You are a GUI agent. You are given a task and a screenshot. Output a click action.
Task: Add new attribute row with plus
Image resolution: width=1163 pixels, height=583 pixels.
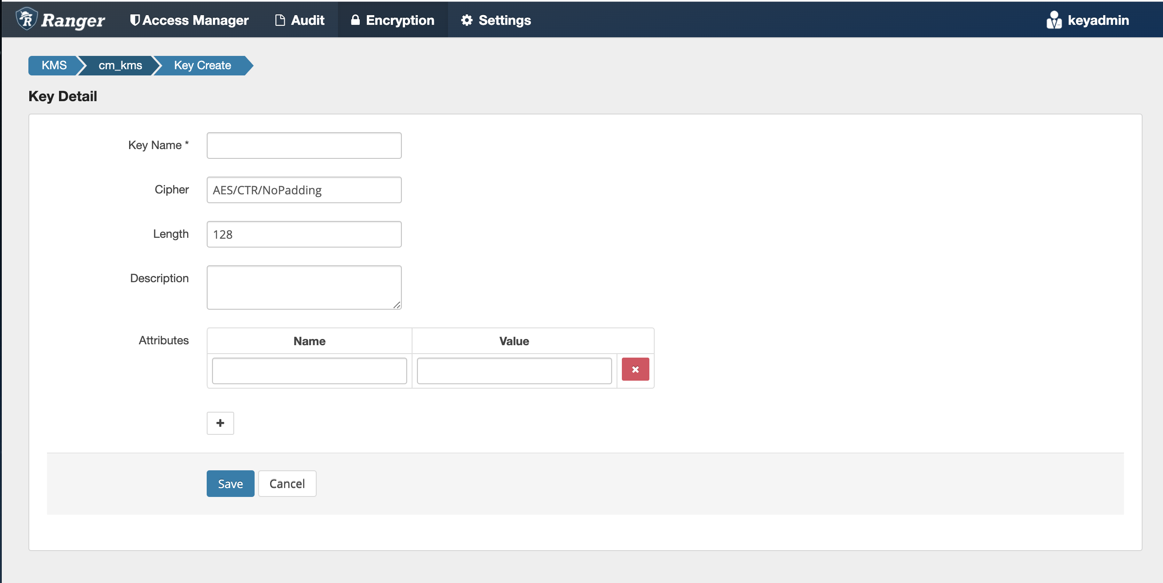220,423
